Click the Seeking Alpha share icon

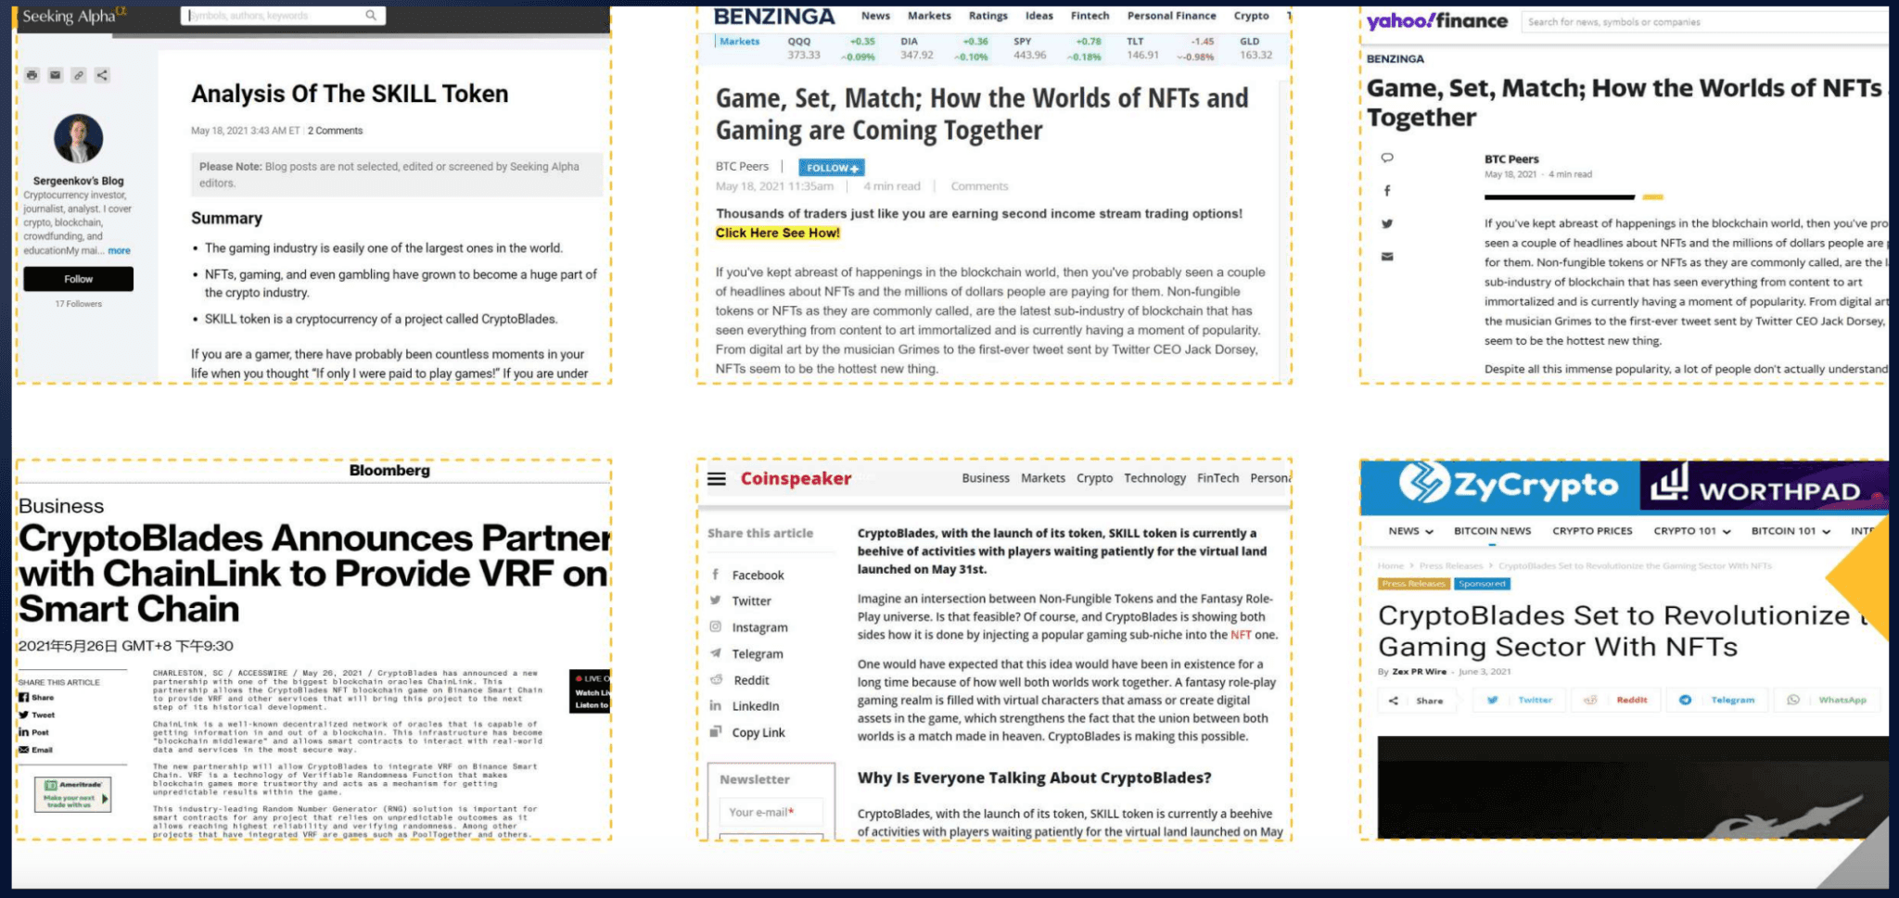coord(102,75)
